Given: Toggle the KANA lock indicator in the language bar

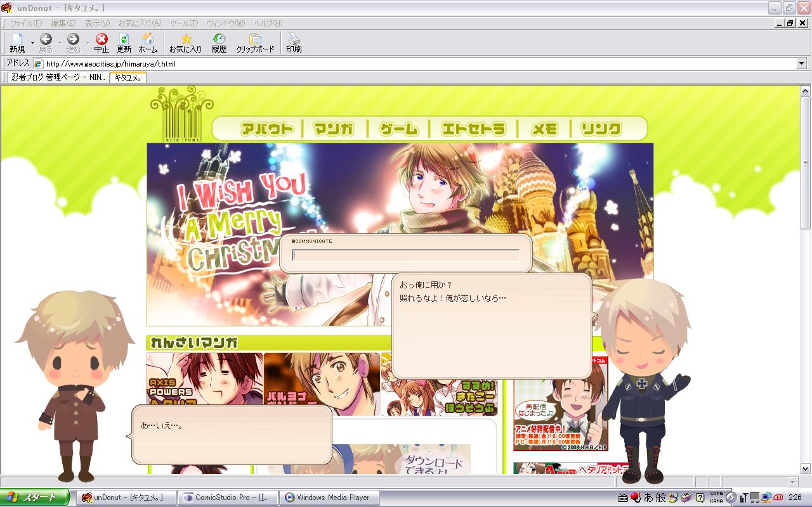Looking at the screenshot, I should [x=716, y=501].
